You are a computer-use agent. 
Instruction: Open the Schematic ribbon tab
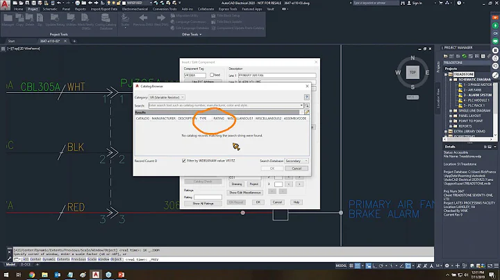tap(50, 9)
